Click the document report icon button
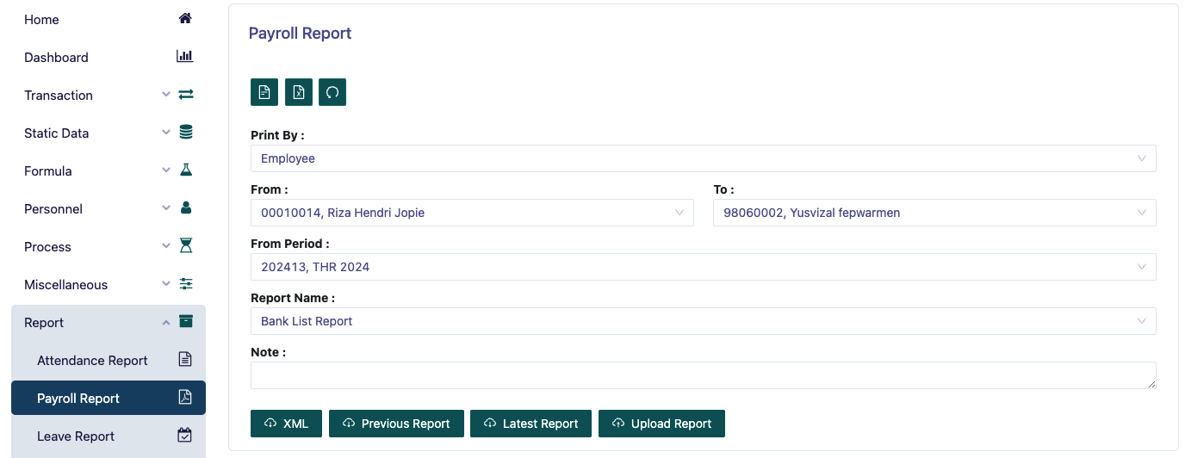Image resolution: width=1185 pixels, height=458 pixels. (264, 92)
